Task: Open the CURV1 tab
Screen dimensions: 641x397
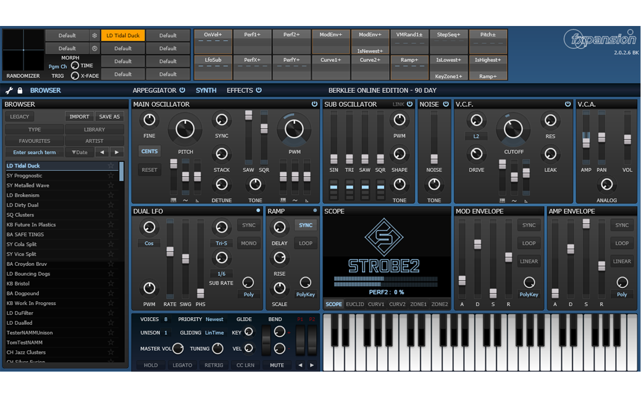Action: [x=376, y=304]
